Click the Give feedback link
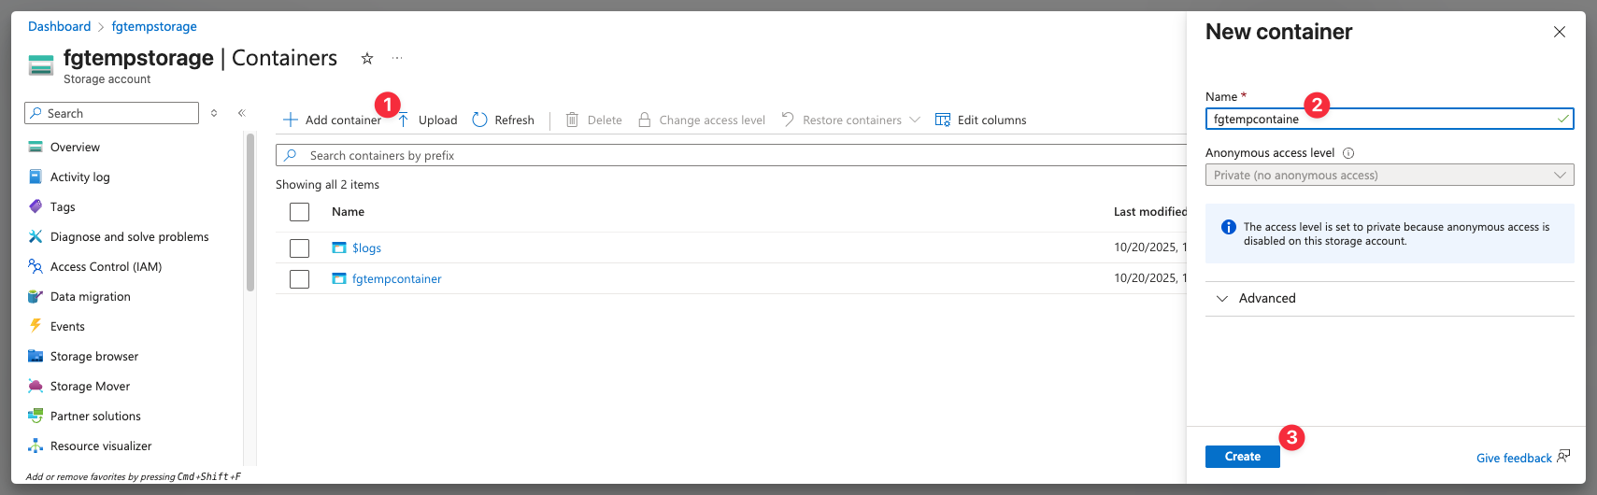The width and height of the screenshot is (1597, 495). pos(1514,458)
